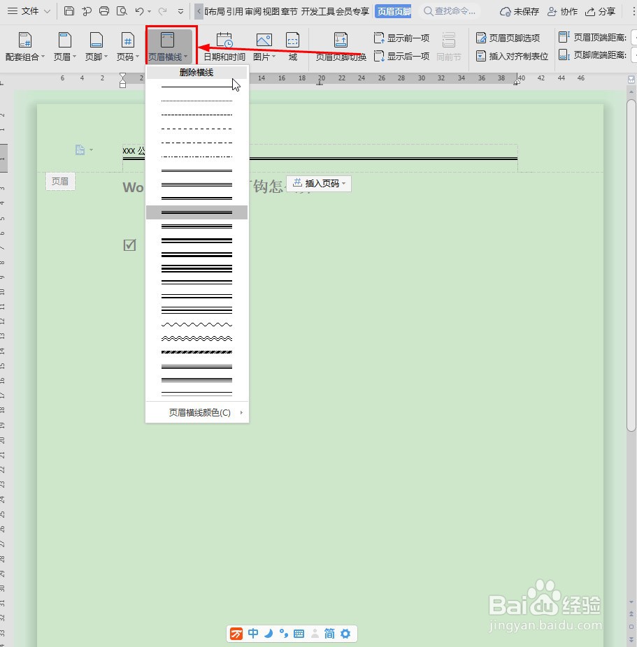Screen dimensions: 637x647
Task: Choose 删除横线 to remove header line
Action: pos(196,73)
